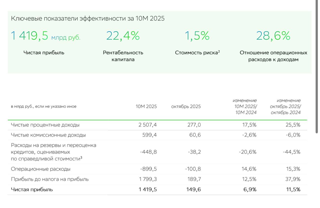Click the 28,6% cost-to-income figure

pos(273,36)
